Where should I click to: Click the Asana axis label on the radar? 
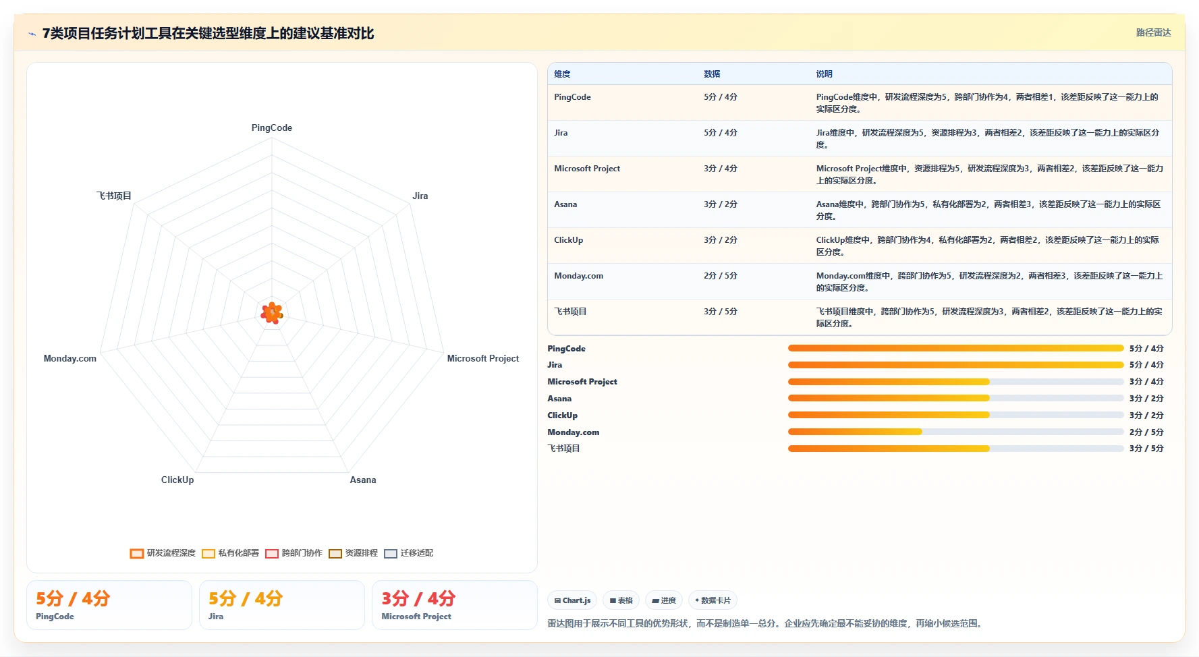(x=363, y=480)
